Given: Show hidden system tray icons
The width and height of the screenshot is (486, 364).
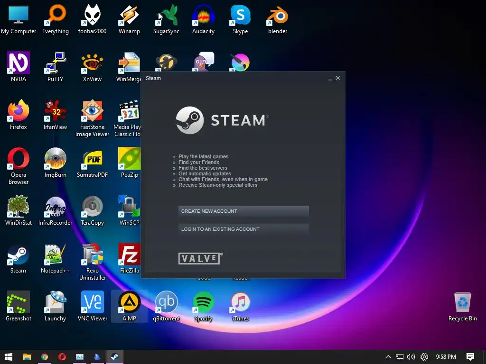Looking at the screenshot, I should [x=388, y=357].
